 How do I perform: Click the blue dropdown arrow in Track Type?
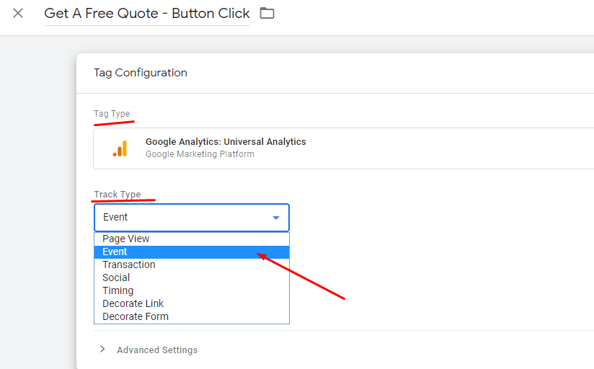(x=276, y=218)
